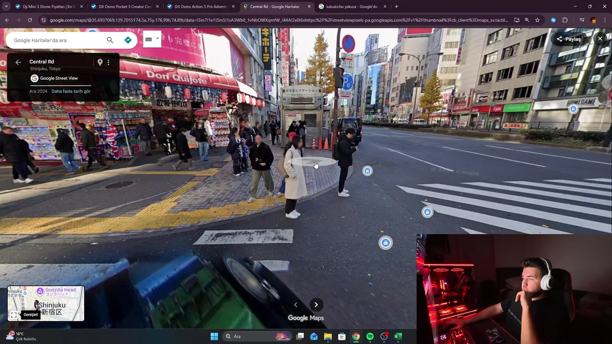612x344 pixels.
Task: Click the lowest blue place marker on the road
Action: pos(386,243)
